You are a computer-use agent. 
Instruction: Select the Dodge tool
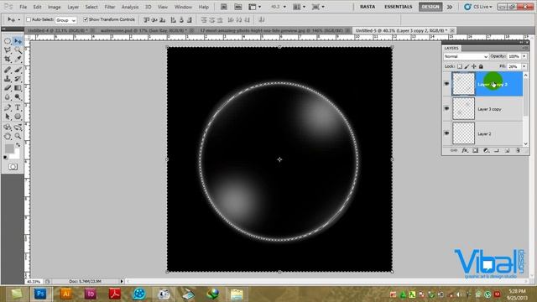18,97
